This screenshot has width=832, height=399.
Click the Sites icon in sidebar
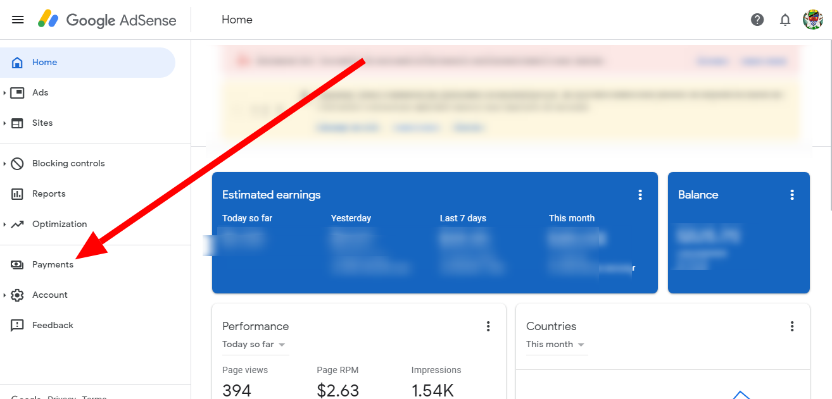point(18,123)
